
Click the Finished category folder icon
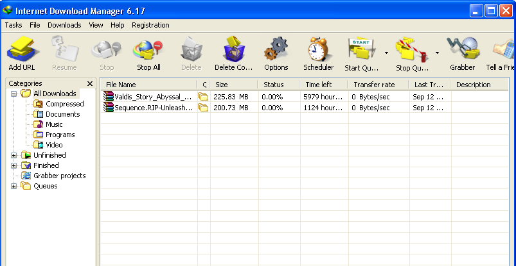click(26, 165)
